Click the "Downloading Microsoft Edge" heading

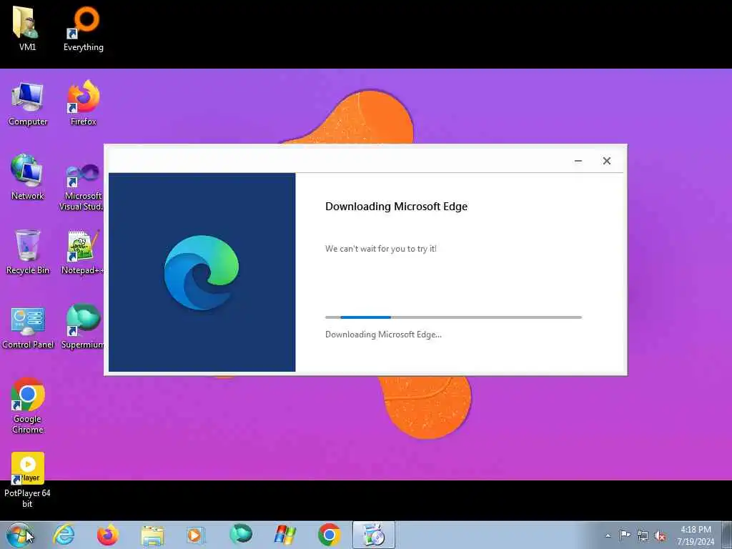pos(396,207)
